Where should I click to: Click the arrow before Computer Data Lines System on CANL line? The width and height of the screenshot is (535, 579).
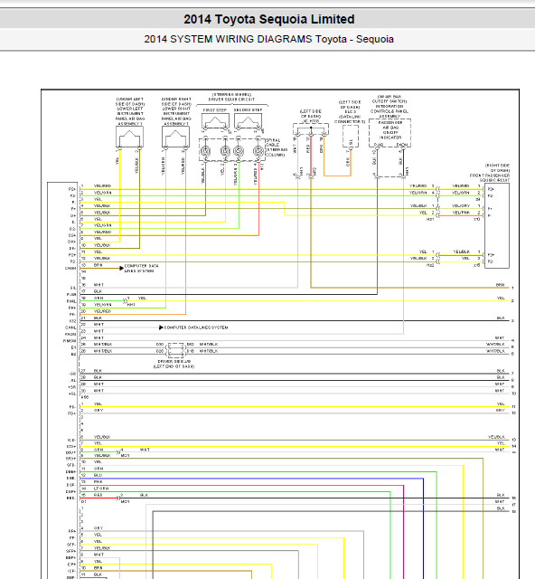161,327
